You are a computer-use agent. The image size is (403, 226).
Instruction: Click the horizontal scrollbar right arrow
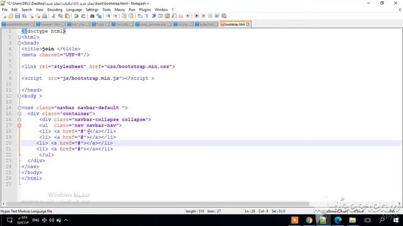[400, 203]
